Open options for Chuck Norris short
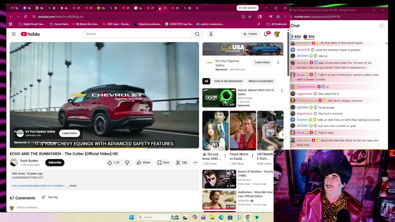The image size is (395, 222). coord(252,156)
